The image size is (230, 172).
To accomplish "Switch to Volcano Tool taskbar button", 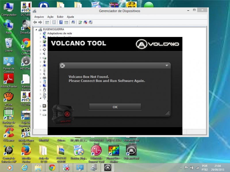I will 108,168.
